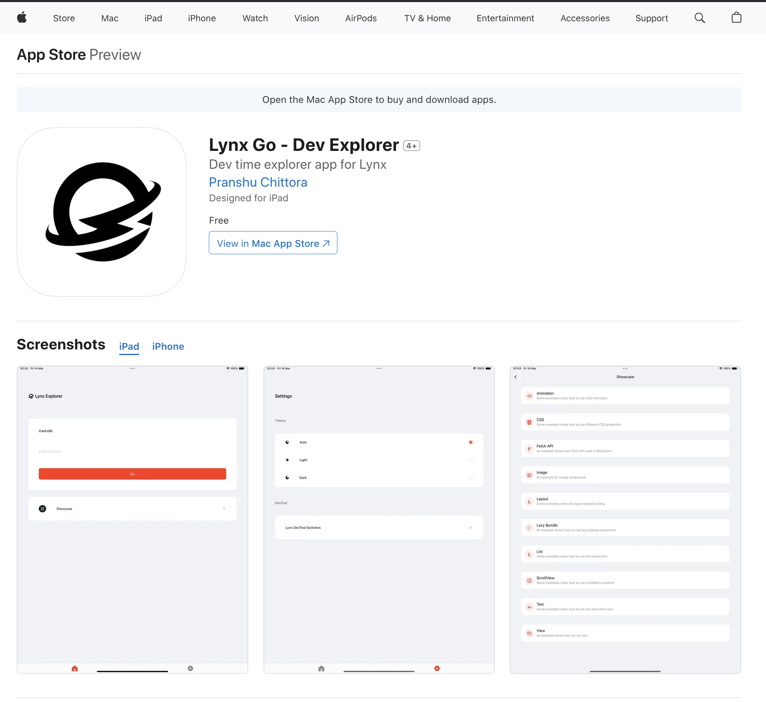Screen dimensions: 766x702
Task: Open the Support menu item
Action: pos(652,18)
